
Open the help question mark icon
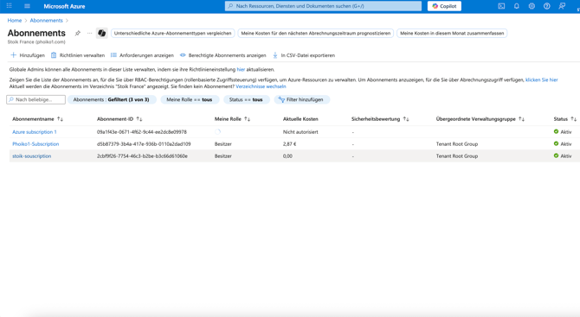[x=547, y=6]
